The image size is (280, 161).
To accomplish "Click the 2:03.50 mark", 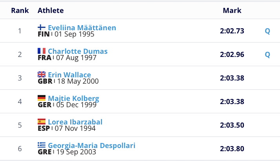I will 232,125.
